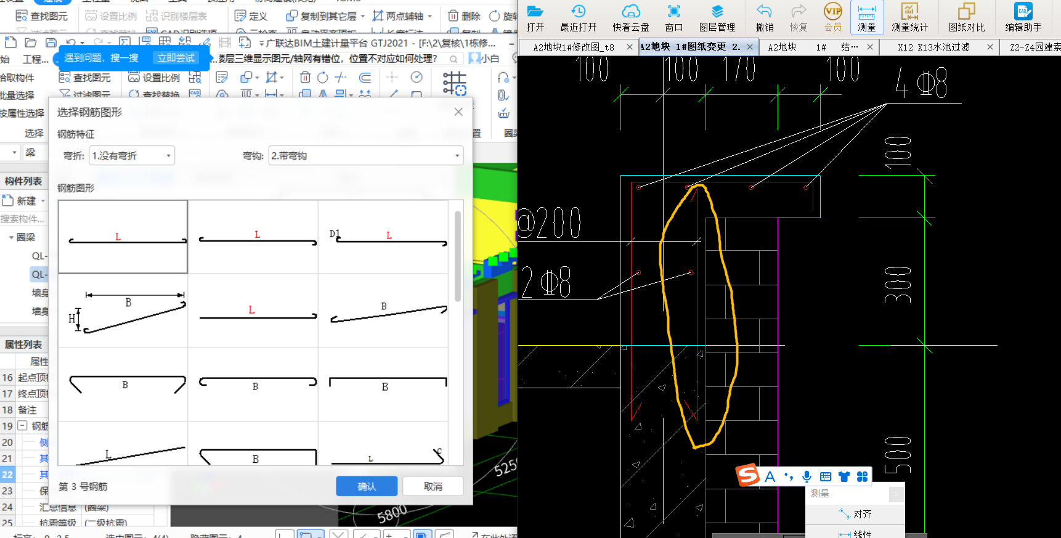The image size is (1061, 538).
Task: Close the X12 X13水池过滤 tab
Action: 990,47
